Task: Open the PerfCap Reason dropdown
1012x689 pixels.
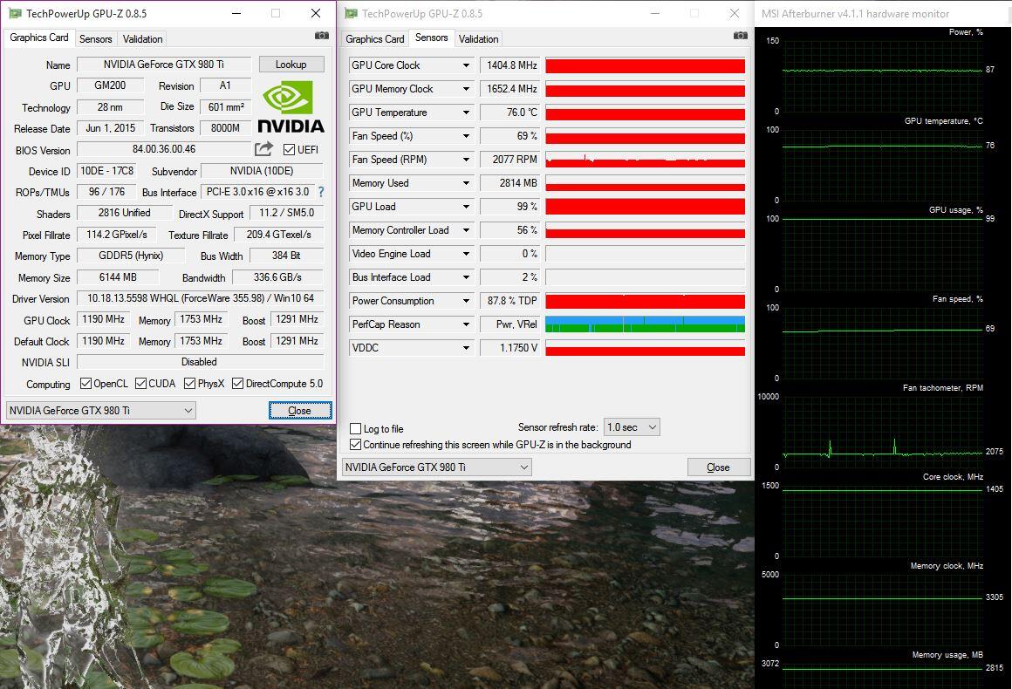Action: (466, 324)
